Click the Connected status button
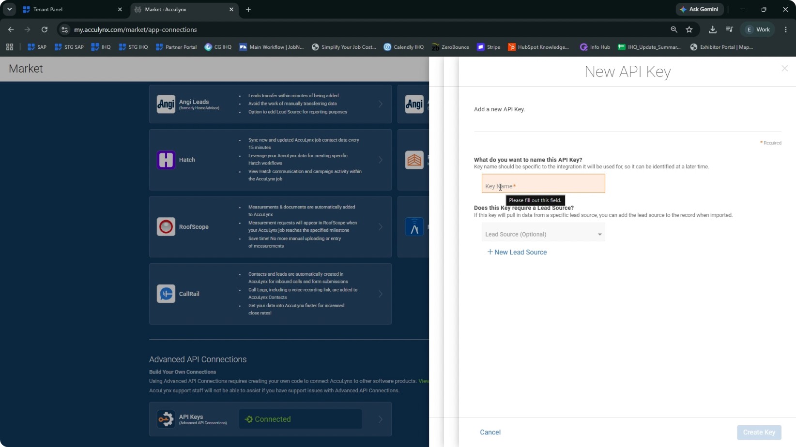Screen dimensions: 796x447 tap(300, 419)
